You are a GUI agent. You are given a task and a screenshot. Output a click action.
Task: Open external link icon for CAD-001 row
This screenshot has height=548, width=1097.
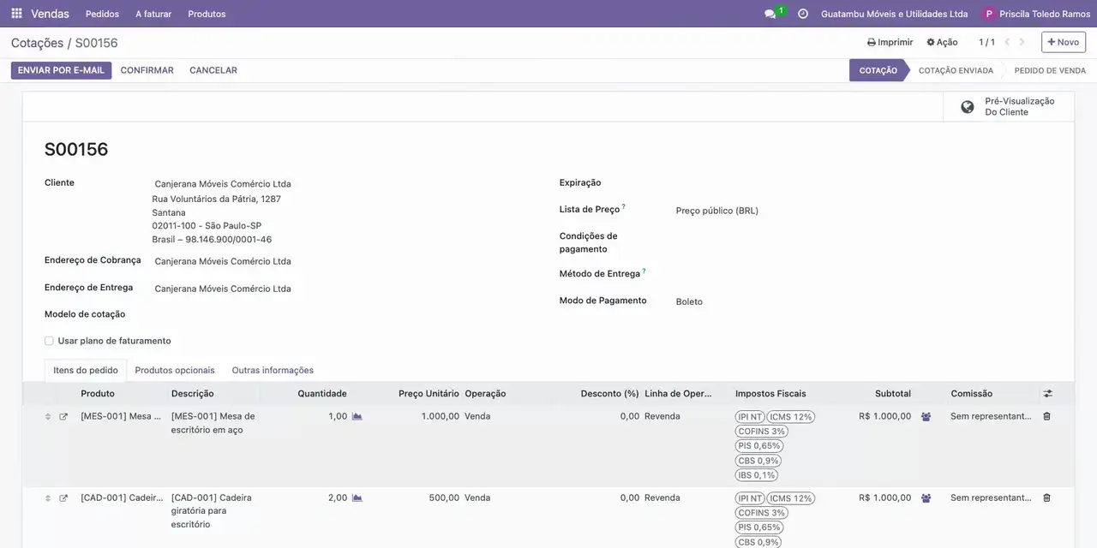(x=63, y=497)
